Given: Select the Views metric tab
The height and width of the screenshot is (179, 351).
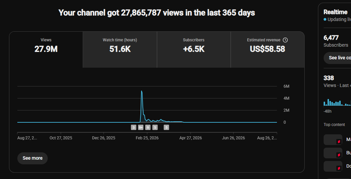Looking at the screenshot, I should click(46, 49).
